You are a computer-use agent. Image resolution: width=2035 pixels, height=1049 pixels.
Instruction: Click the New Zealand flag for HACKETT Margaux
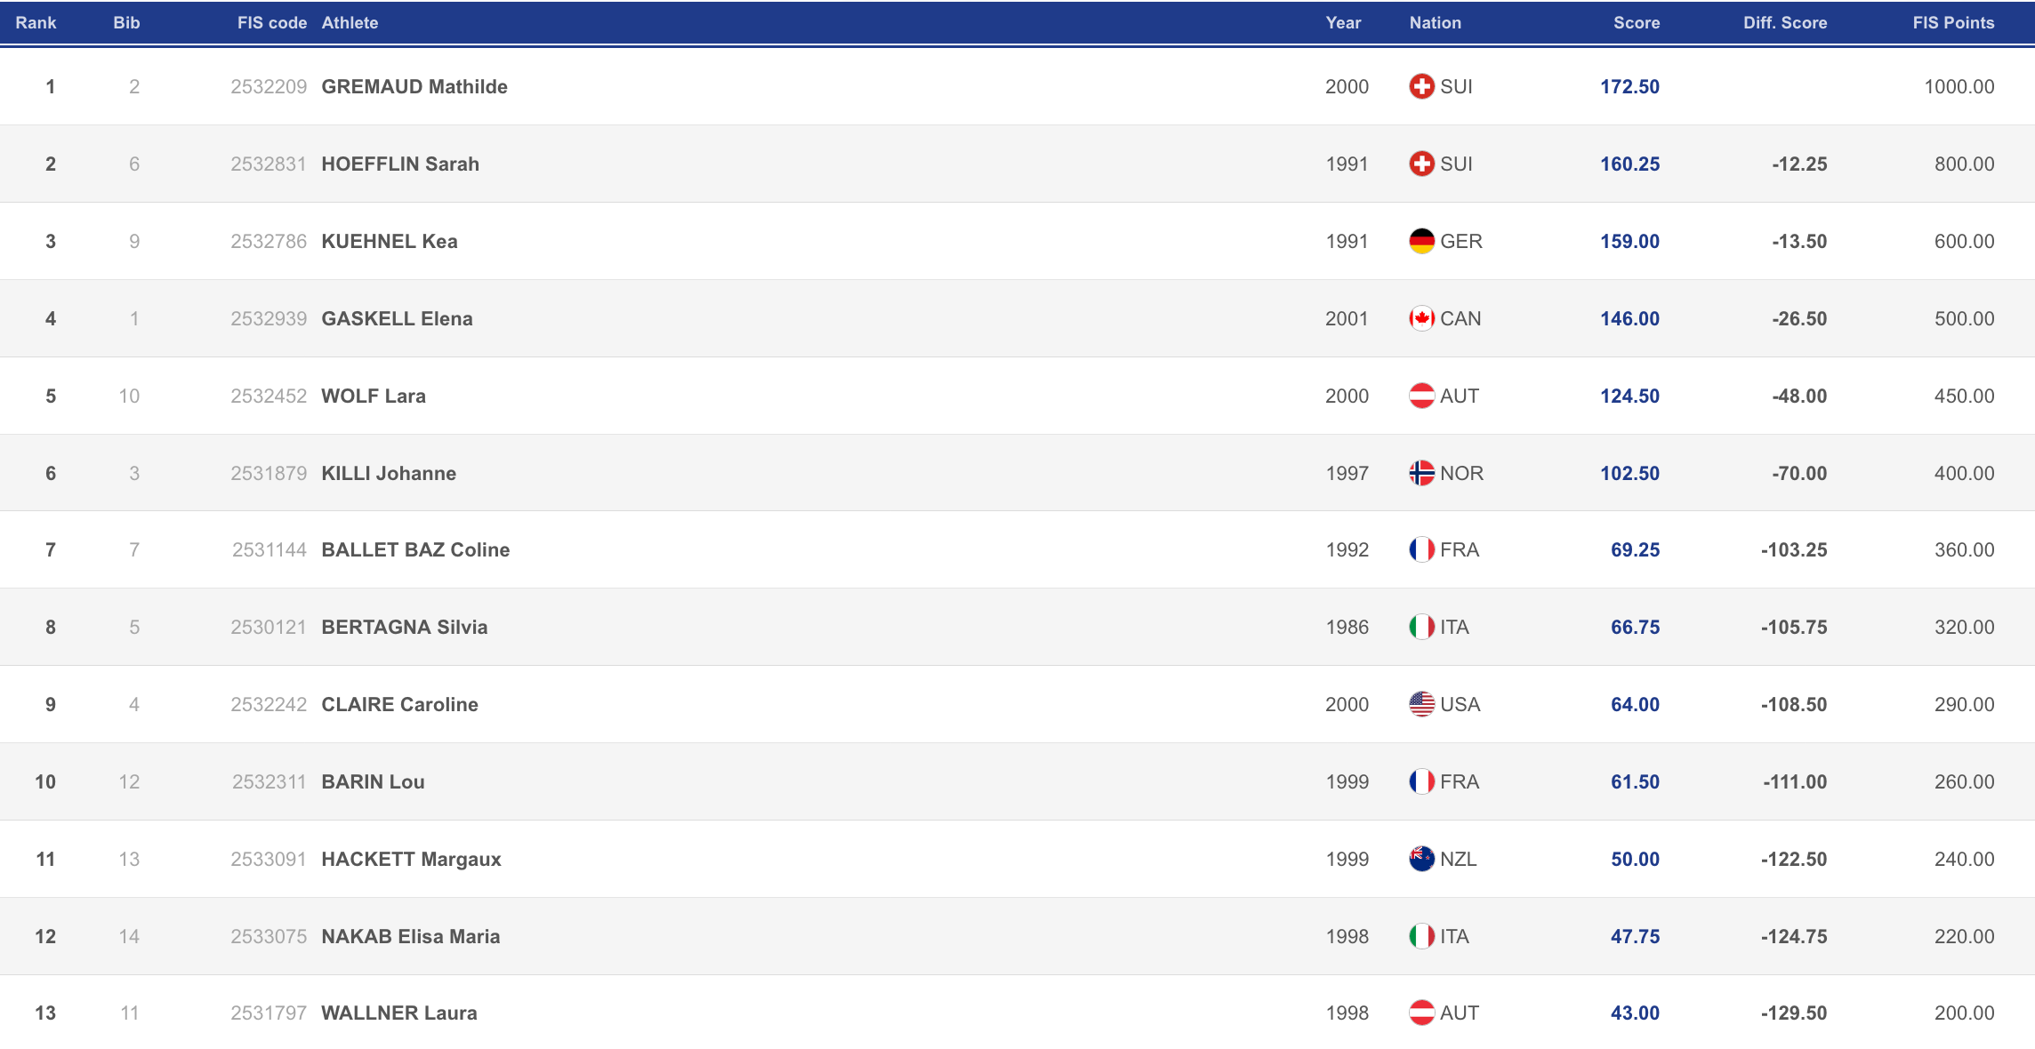(x=1421, y=859)
